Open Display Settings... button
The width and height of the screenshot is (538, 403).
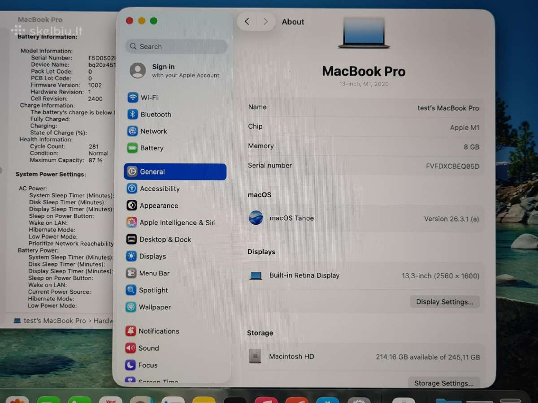(x=445, y=302)
